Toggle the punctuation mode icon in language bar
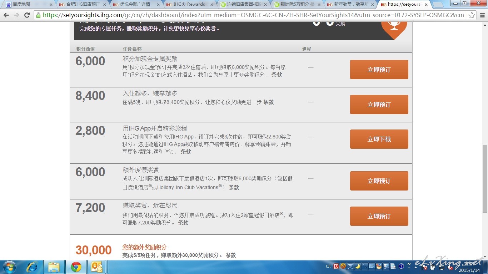 click(x=364, y=266)
